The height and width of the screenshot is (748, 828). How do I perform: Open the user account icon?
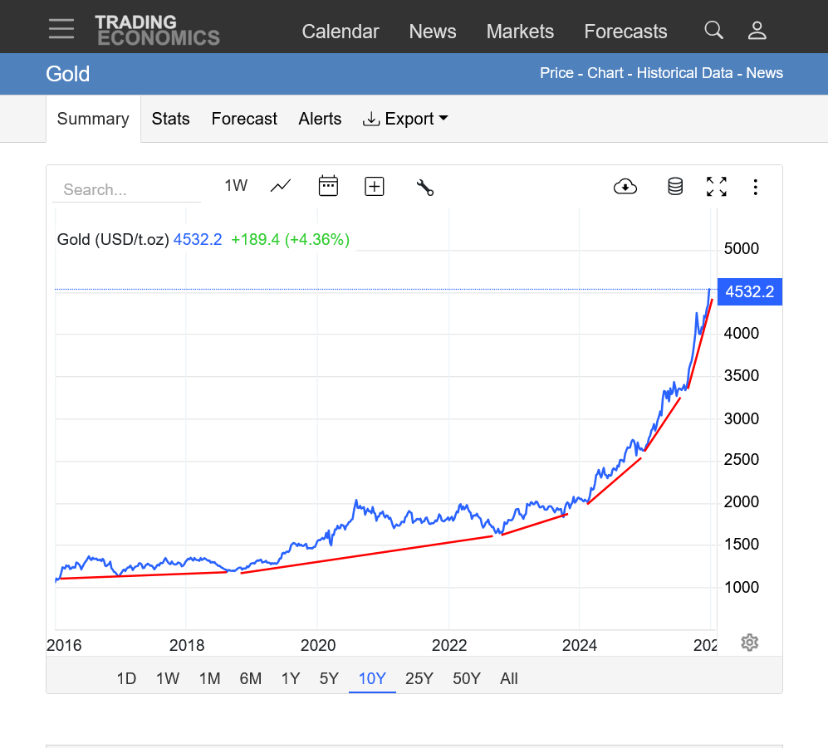[x=757, y=31]
